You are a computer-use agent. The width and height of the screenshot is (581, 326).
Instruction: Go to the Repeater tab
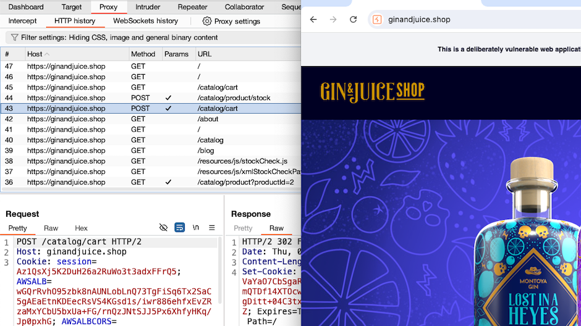pyautogui.click(x=192, y=7)
